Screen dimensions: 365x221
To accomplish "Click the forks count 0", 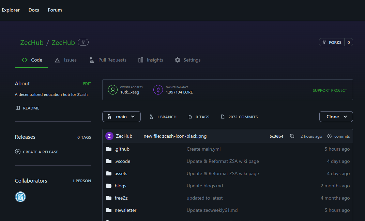I will pos(349,42).
